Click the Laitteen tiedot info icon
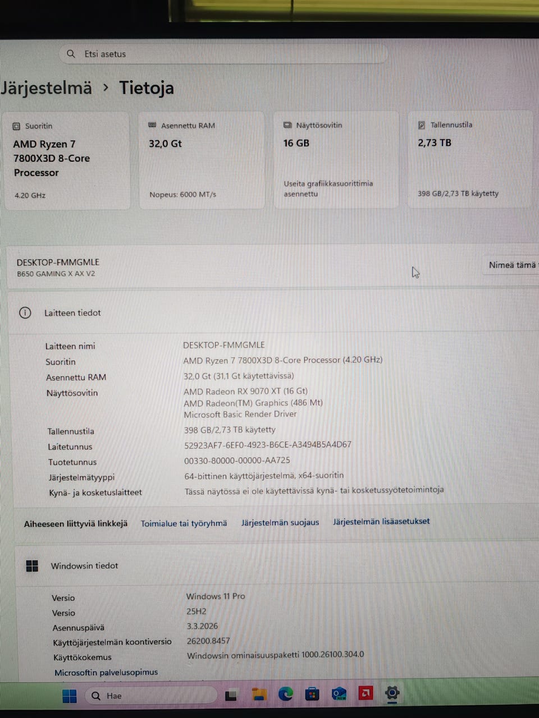Image resolution: width=539 pixels, height=718 pixels. [25, 312]
